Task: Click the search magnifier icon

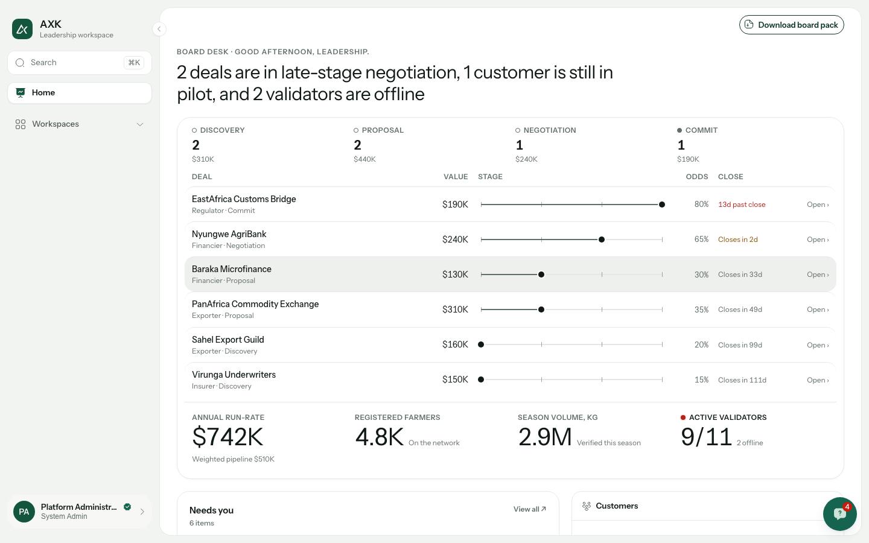Action: click(x=20, y=63)
